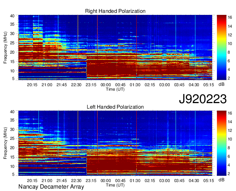The image size is (236, 191).
Task: Click '04:30' tick label on bottom time axis
Action: tap(194, 181)
